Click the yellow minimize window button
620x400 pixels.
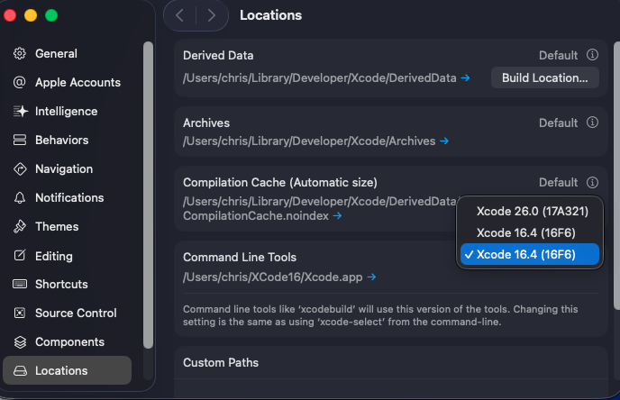click(31, 15)
